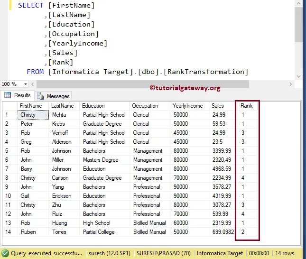This screenshot has width=306, height=259.
Task: Click the green query success checkmark icon
Action: coord(5,253)
